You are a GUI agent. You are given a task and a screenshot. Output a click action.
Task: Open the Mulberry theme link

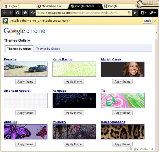pos(59,122)
